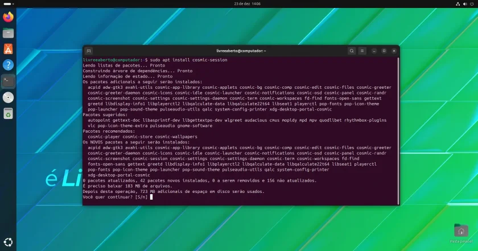Open the Help icon in dock
This screenshot has height=251, width=478.
[8, 65]
